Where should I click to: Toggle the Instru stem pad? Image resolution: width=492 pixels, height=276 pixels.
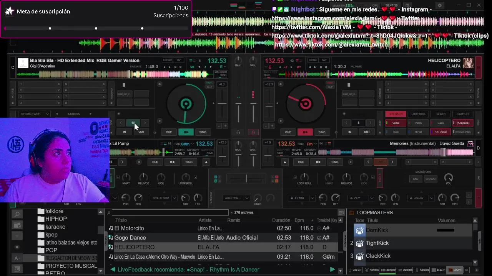tap(418, 123)
